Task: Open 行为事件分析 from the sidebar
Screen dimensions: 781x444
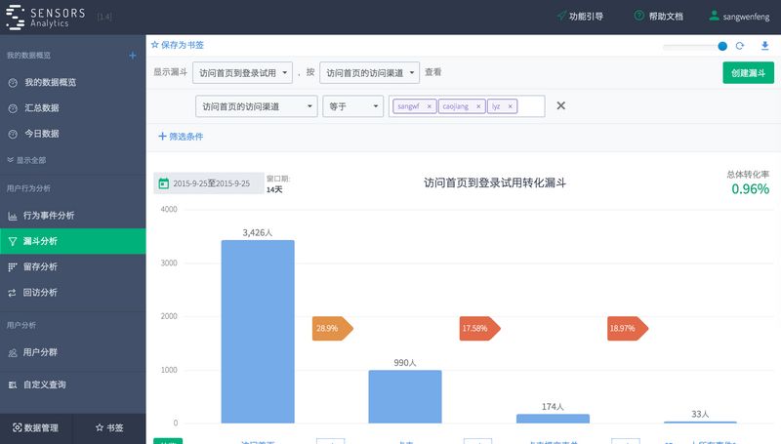Action: [x=48, y=216]
